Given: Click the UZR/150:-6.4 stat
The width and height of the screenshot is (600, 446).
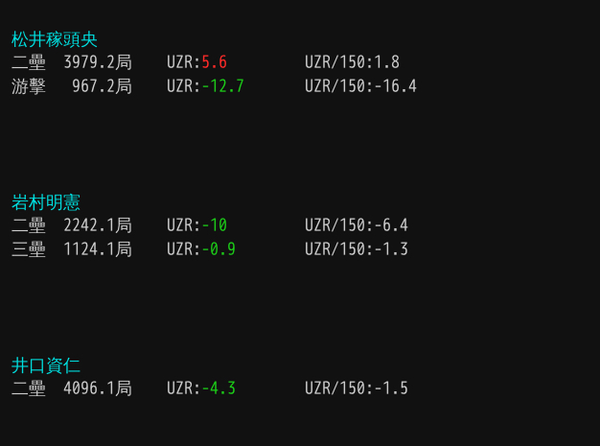Looking at the screenshot, I should [357, 225].
